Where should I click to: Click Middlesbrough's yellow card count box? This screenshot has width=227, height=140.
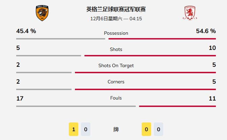[x=146, y=129]
